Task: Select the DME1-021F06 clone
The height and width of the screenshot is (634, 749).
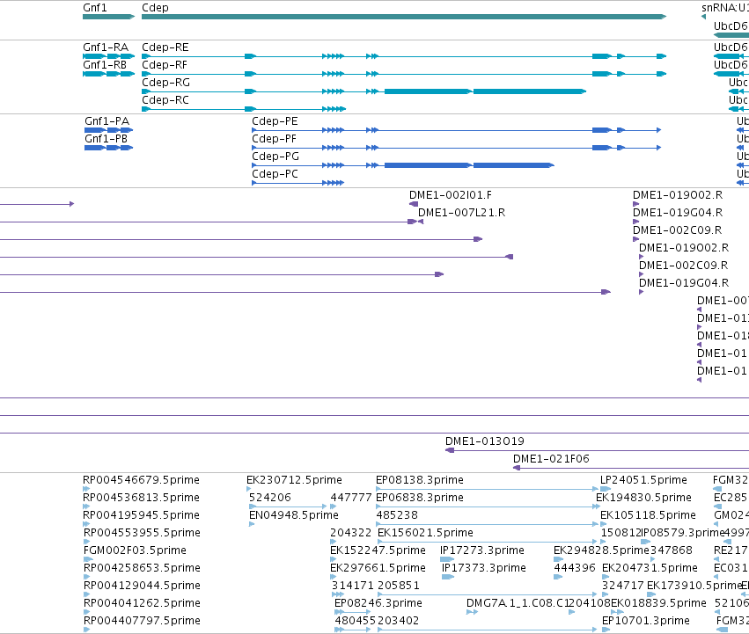Action: [551, 459]
